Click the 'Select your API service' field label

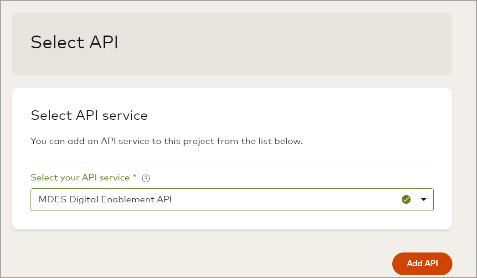point(80,178)
